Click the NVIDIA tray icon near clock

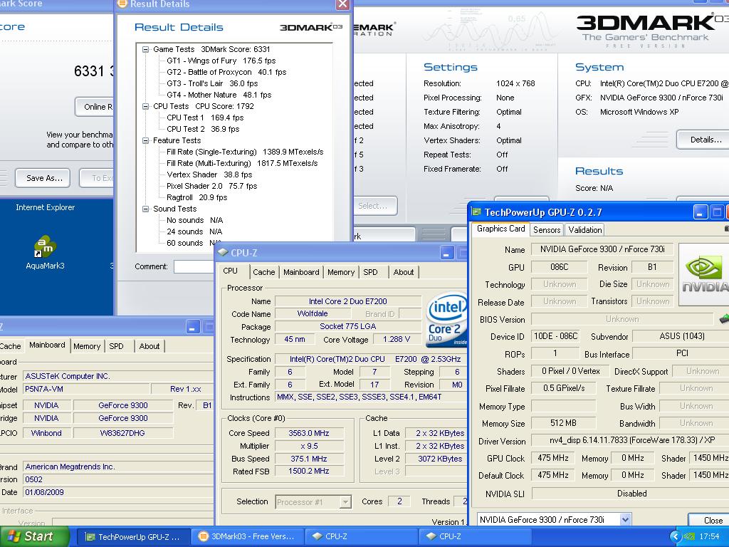pos(689,537)
